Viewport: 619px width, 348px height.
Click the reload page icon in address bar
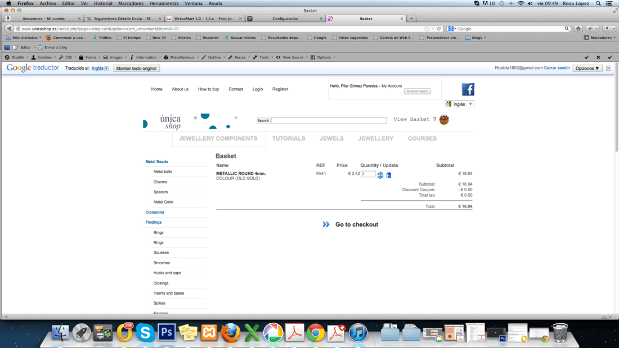(x=439, y=29)
